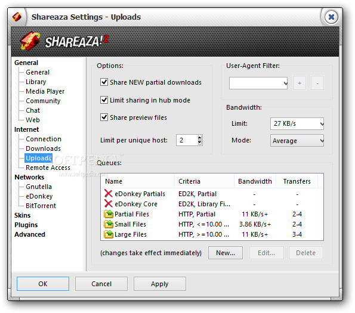Click the Delete queue button
355x313 pixels.
pyautogui.click(x=305, y=253)
